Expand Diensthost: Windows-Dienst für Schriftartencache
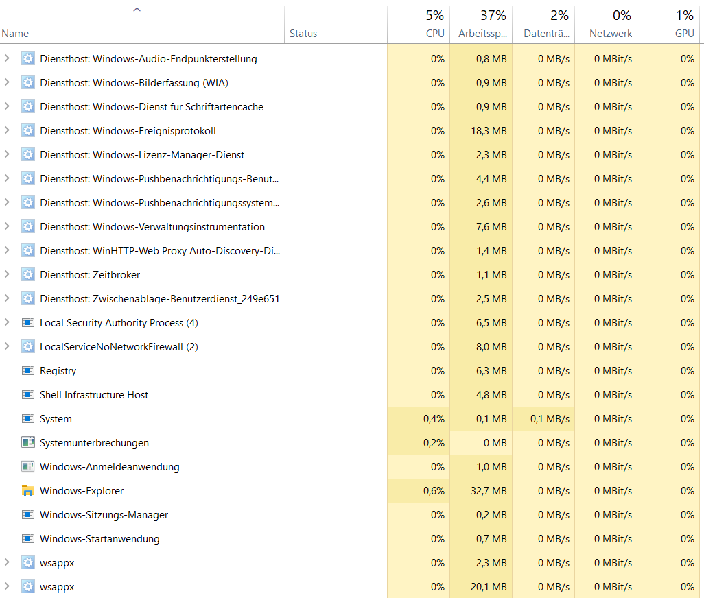Image resolution: width=704 pixels, height=598 pixels. [x=7, y=106]
